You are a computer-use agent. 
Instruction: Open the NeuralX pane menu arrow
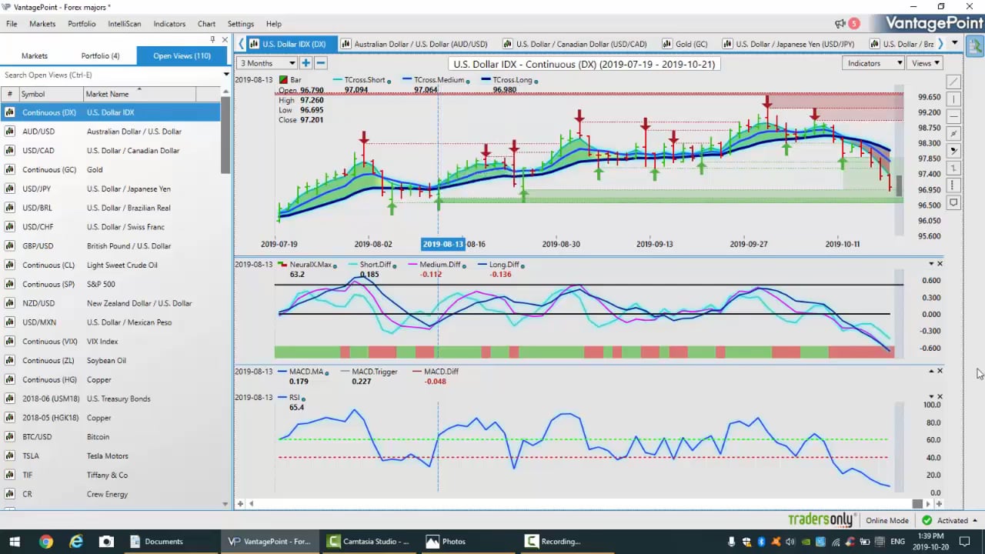(930, 264)
